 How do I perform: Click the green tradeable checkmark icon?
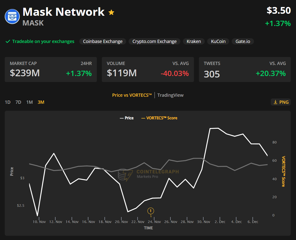tap(8, 41)
